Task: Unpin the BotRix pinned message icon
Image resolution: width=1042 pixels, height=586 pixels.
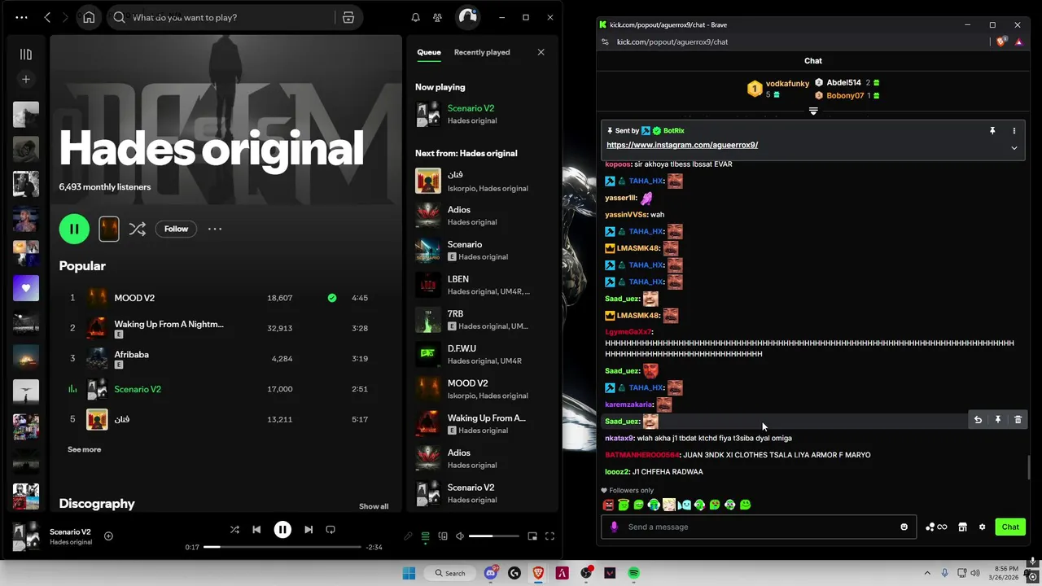Action: pos(992,131)
